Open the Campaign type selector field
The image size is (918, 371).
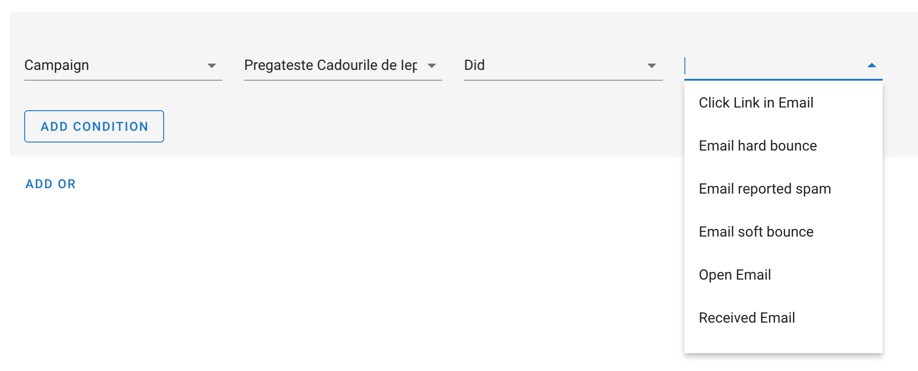point(112,65)
